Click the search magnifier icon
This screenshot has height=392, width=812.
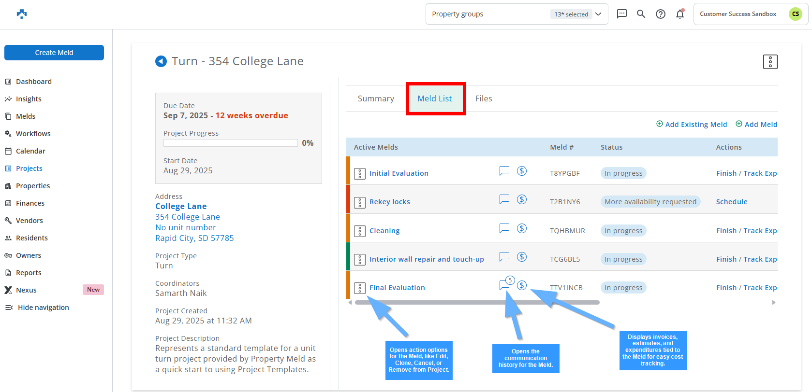click(x=641, y=14)
